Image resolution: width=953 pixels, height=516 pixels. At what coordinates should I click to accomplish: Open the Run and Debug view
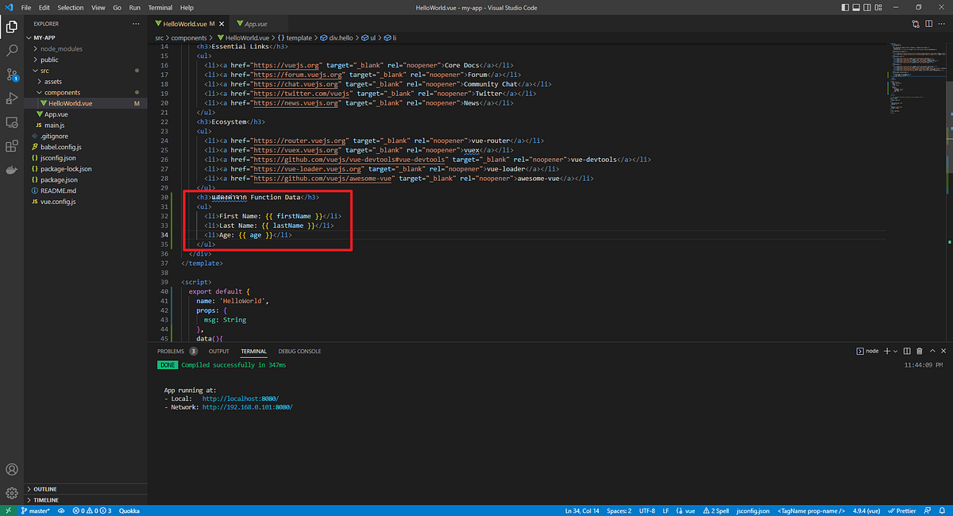click(x=11, y=98)
